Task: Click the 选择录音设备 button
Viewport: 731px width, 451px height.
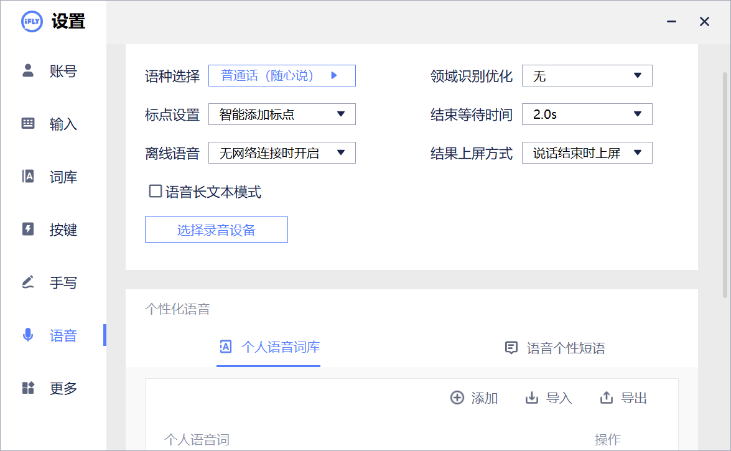Action: point(216,230)
